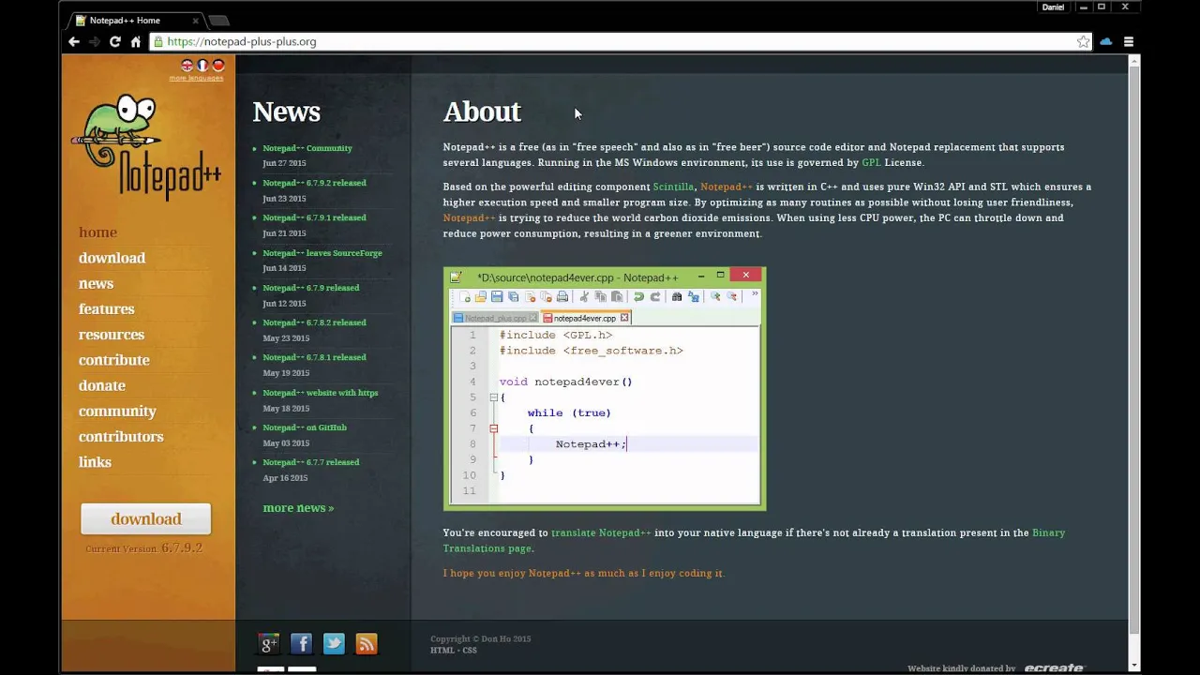
Task: Click the Notepad++ editor screenshot image
Action: point(605,389)
